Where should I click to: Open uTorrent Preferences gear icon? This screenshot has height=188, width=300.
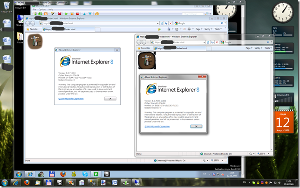tap(97, 14)
